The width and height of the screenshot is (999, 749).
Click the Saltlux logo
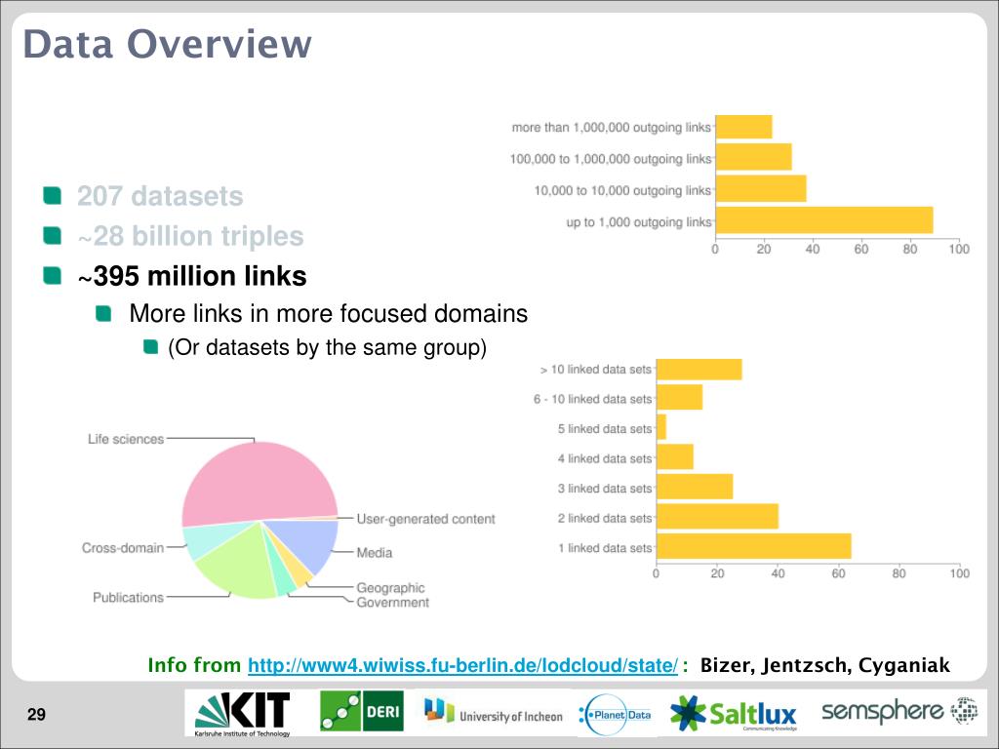tap(734, 713)
